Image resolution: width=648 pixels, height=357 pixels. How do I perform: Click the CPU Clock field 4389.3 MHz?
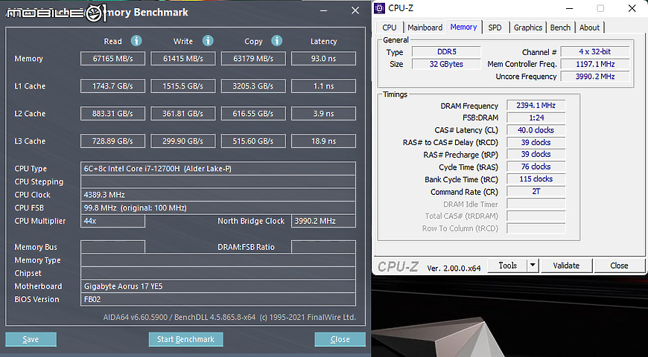[x=218, y=195]
